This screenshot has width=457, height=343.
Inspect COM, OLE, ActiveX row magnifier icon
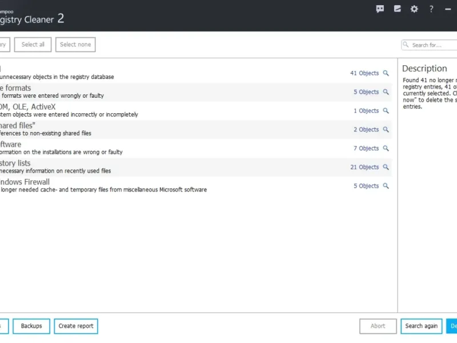[386, 111]
